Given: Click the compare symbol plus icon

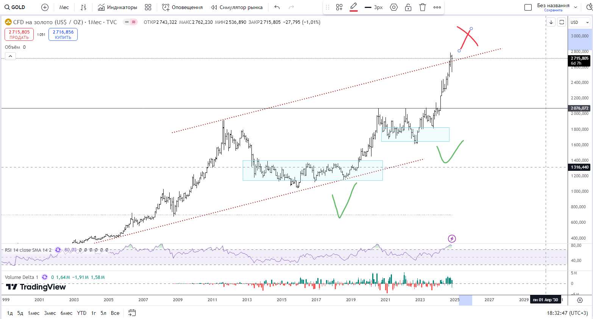Looking at the screenshot, I should click(x=45, y=7).
